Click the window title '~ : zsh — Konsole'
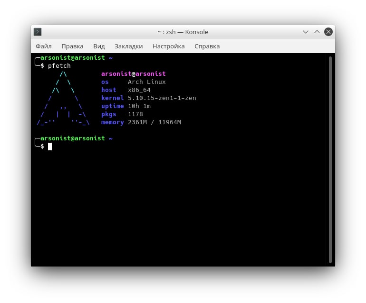The image size is (366, 303). point(183,32)
